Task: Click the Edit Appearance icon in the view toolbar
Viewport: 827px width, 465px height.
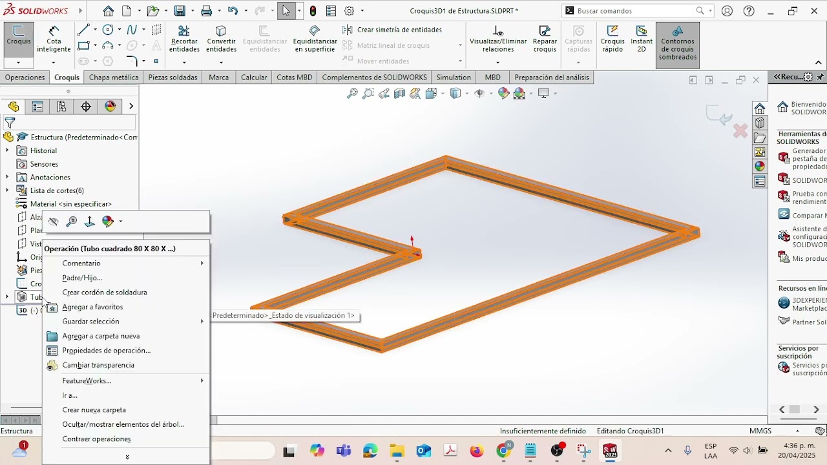Action: coord(505,94)
